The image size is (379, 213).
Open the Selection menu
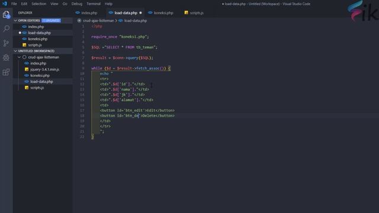pyautogui.click(x=38, y=4)
